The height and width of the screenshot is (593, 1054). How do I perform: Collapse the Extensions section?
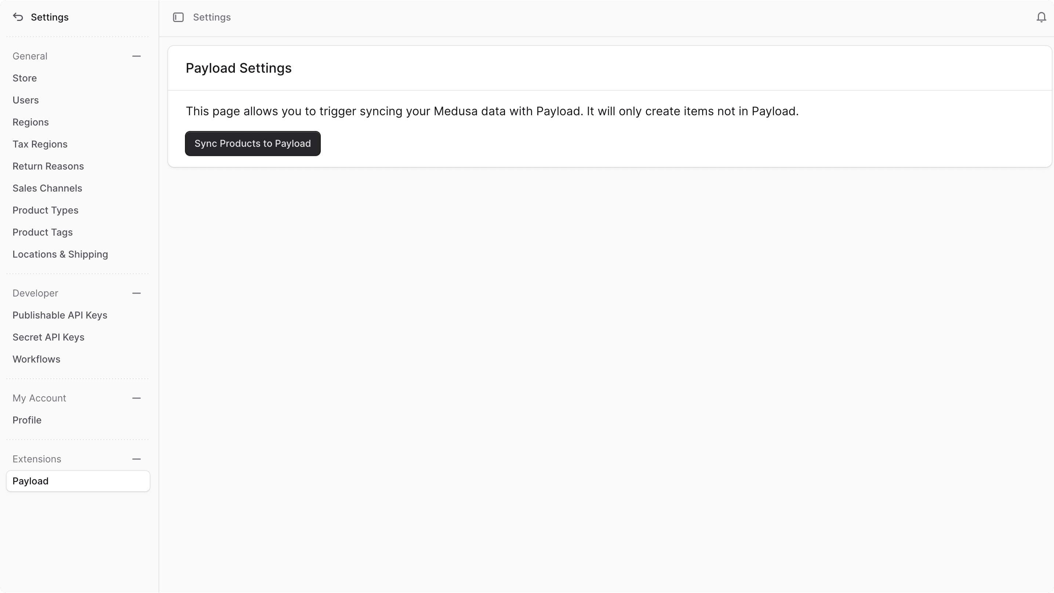(137, 459)
